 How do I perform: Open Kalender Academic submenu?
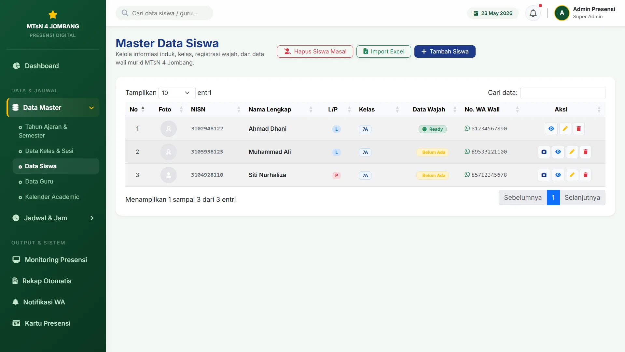(x=56, y=197)
